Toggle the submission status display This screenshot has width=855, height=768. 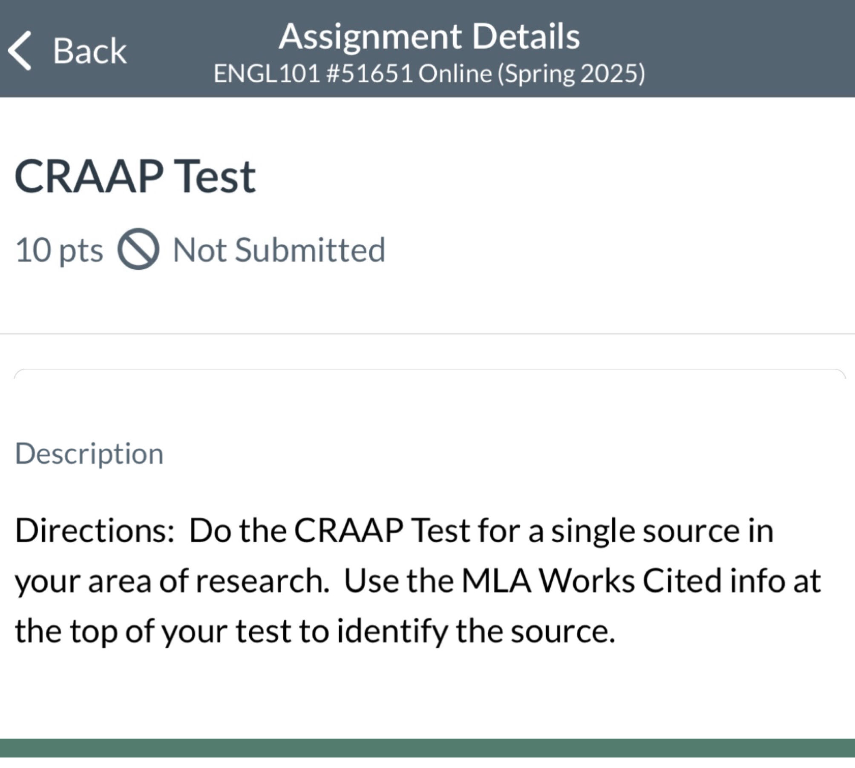[x=277, y=250]
